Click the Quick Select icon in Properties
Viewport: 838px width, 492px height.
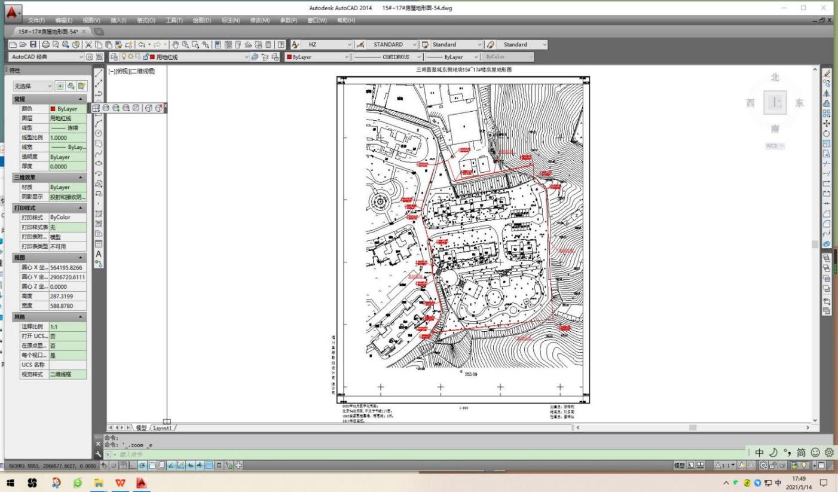coord(82,86)
